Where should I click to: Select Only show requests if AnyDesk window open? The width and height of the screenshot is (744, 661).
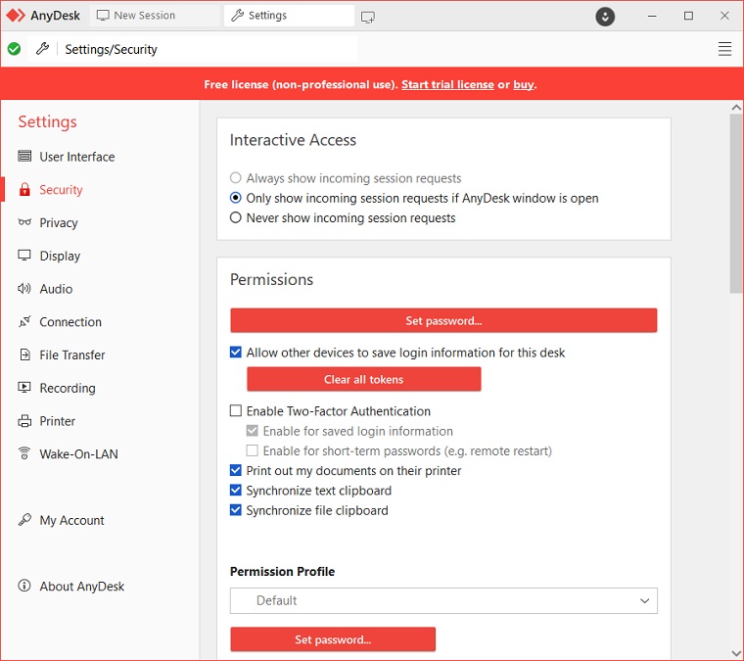[235, 198]
